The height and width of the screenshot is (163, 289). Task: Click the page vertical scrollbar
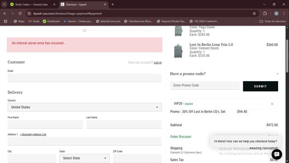[x=287, y=56]
